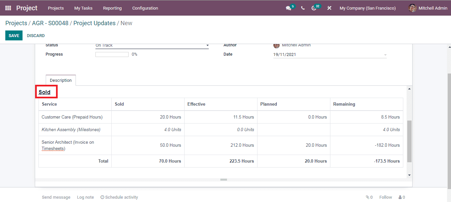Open the Timesheets link in Senior Architect
451x202 pixels.
tap(53, 148)
